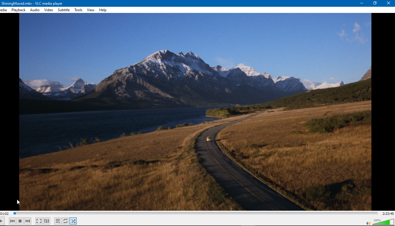
Task: Minimize the VLC window
Action: coord(362,3)
